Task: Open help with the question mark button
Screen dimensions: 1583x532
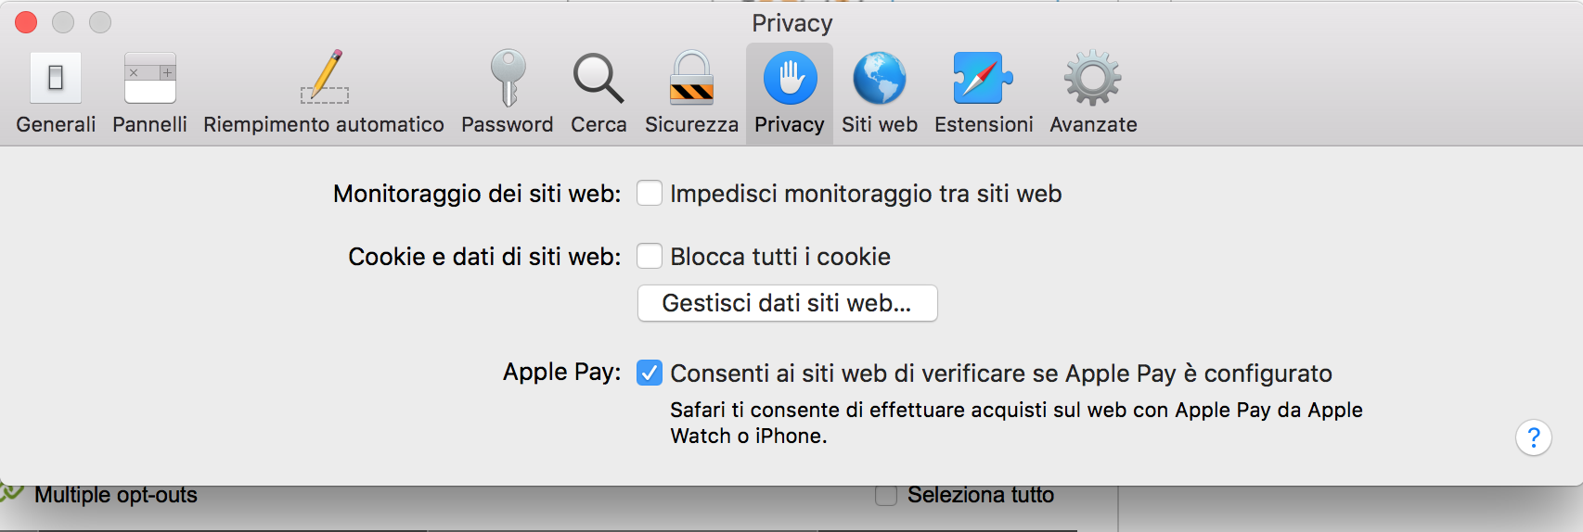Action: click(x=1533, y=437)
